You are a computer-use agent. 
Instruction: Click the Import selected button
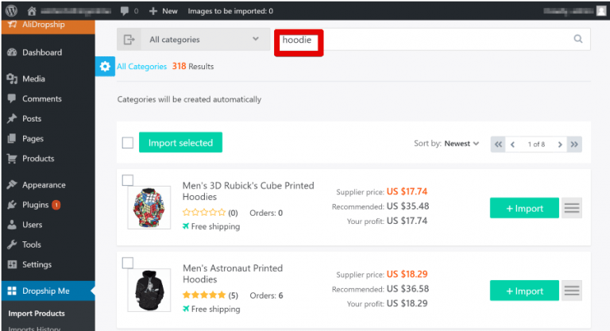(180, 142)
